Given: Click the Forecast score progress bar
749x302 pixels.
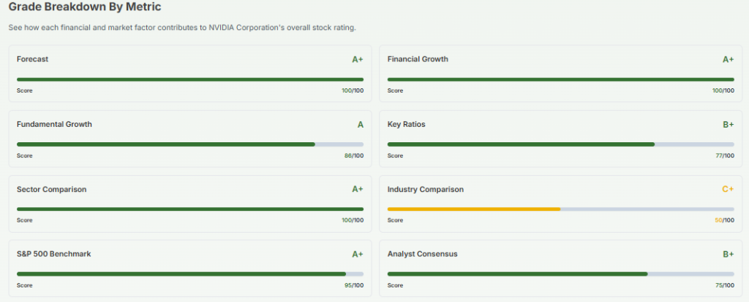Looking at the screenshot, I should pyautogui.click(x=190, y=80).
